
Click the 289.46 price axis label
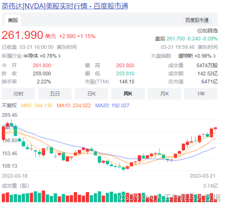tap(9, 115)
